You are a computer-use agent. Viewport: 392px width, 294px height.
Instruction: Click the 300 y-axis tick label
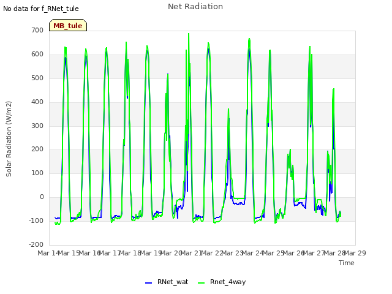click(x=37, y=126)
